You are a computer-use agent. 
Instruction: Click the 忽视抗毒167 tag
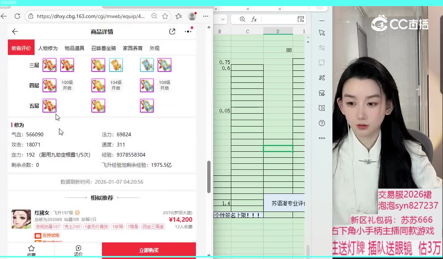(x=48, y=227)
